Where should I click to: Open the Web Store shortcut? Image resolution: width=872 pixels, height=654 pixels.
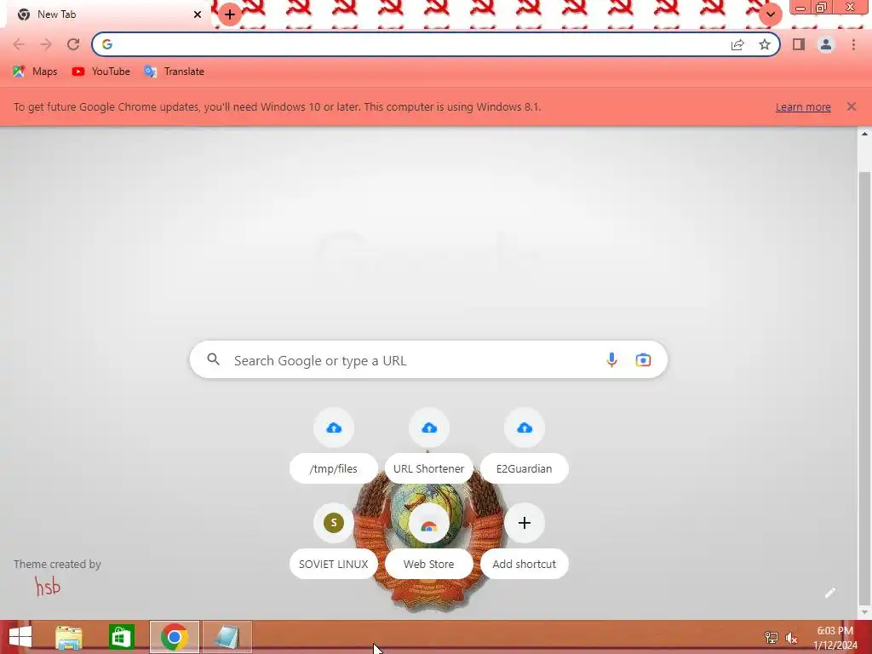click(429, 541)
